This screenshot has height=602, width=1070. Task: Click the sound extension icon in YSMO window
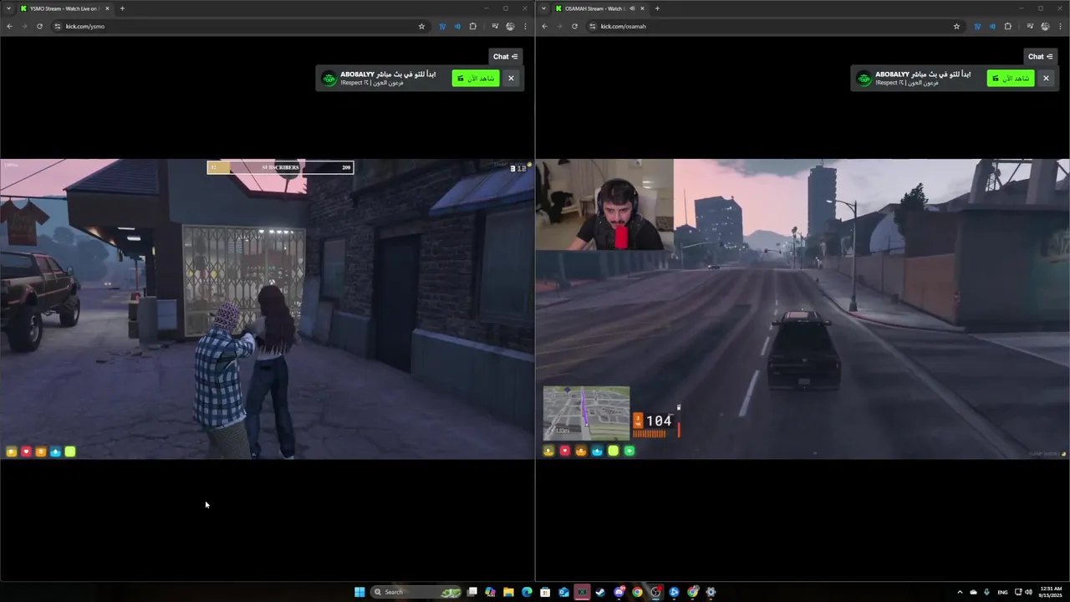457,26
